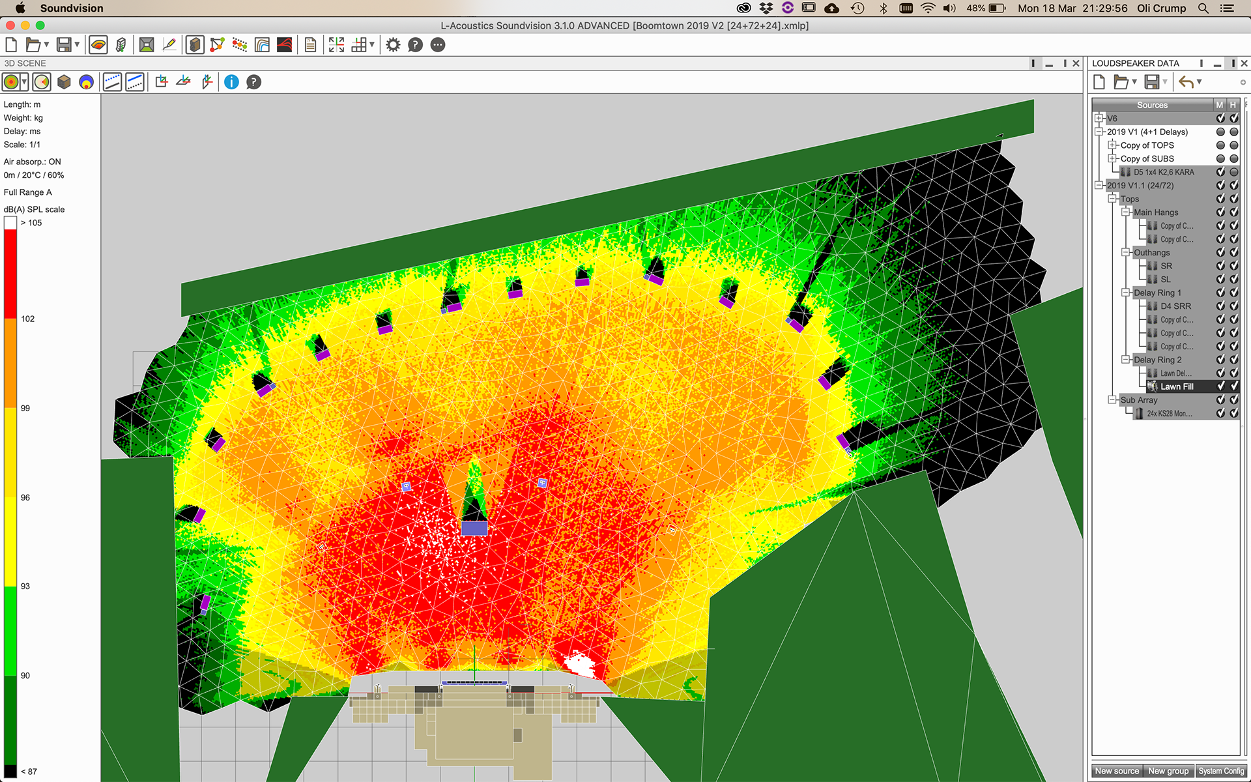Screen dimensions: 1251x782
Task: Expand the V6 tree group
Action: (x=1099, y=118)
